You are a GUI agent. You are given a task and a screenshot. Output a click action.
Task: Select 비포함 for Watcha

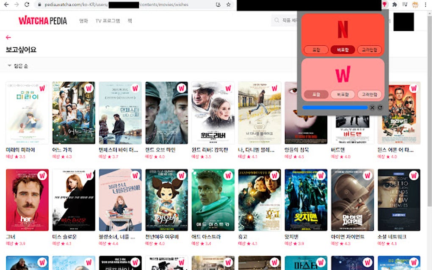343,94
